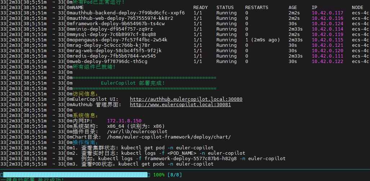Click pod name opengauss-deploy-7fc57f4fbc-2w54k
Image resolution: width=370 pixels, height=181 pixels.
tap(120, 40)
